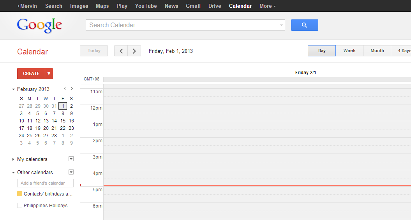The width and height of the screenshot is (411, 220).
Task: Switch to Month view
Action: pyautogui.click(x=377, y=51)
